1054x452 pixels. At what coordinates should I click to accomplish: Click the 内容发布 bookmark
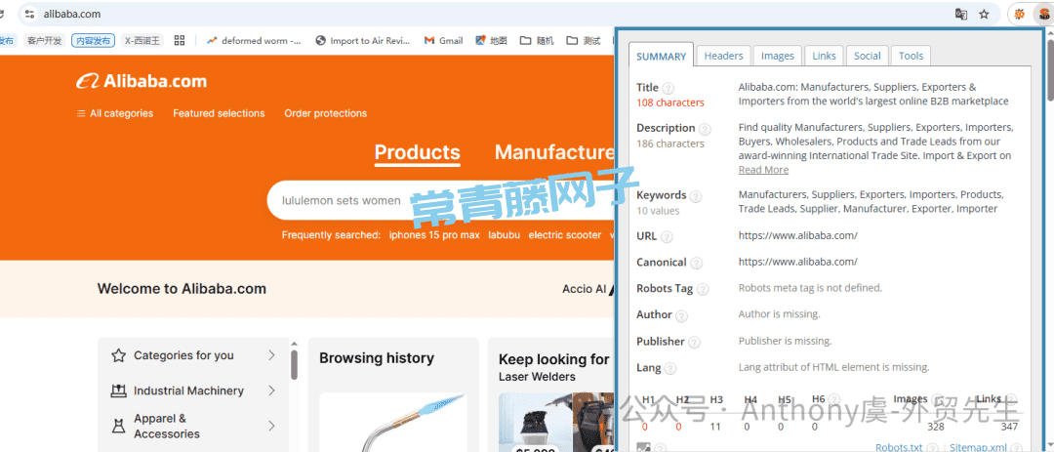pos(94,40)
